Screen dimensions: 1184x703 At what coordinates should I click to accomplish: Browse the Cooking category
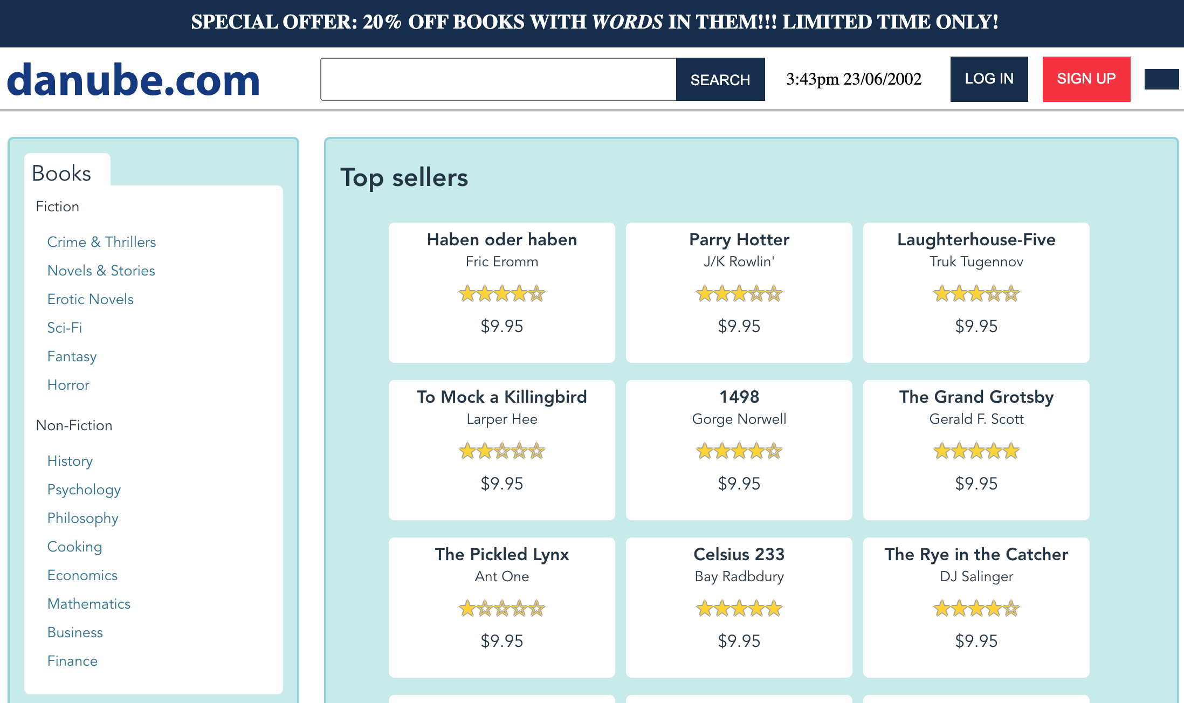(x=74, y=547)
